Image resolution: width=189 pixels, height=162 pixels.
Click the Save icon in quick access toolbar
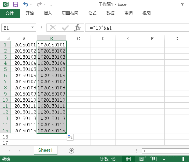16,4
